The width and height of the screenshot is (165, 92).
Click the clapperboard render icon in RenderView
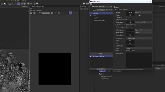[x=31, y=13]
